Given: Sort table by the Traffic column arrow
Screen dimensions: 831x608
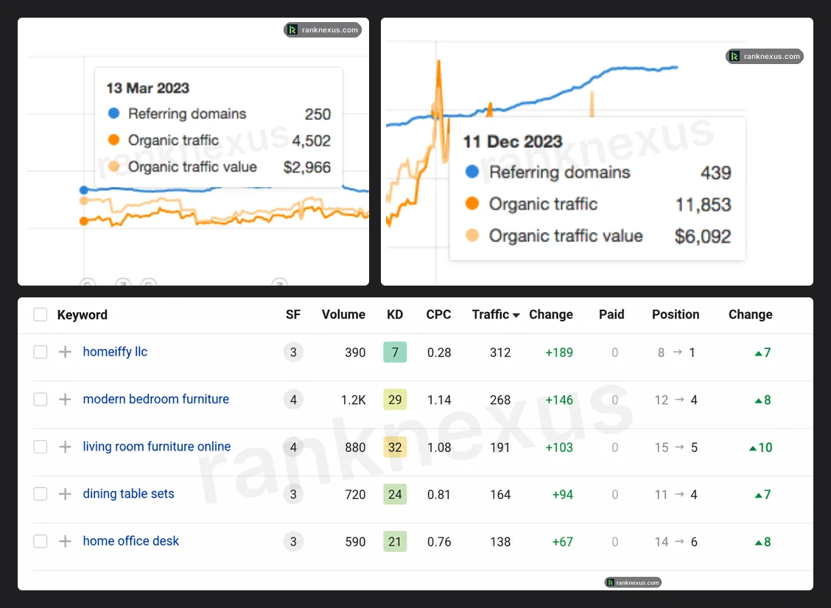Looking at the screenshot, I should point(516,315).
